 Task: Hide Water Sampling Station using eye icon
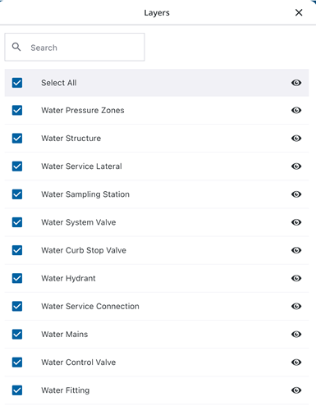point(296,194)
